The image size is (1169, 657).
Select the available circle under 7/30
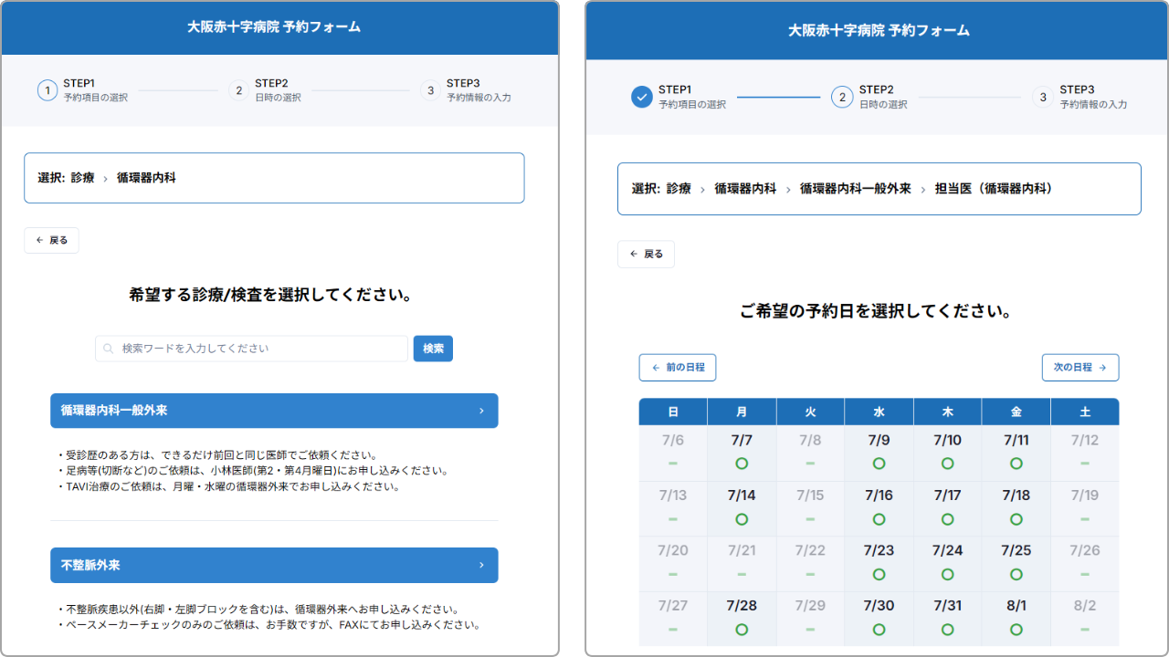click(879, 630)
